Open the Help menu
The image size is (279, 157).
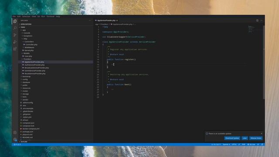[58, 17]
